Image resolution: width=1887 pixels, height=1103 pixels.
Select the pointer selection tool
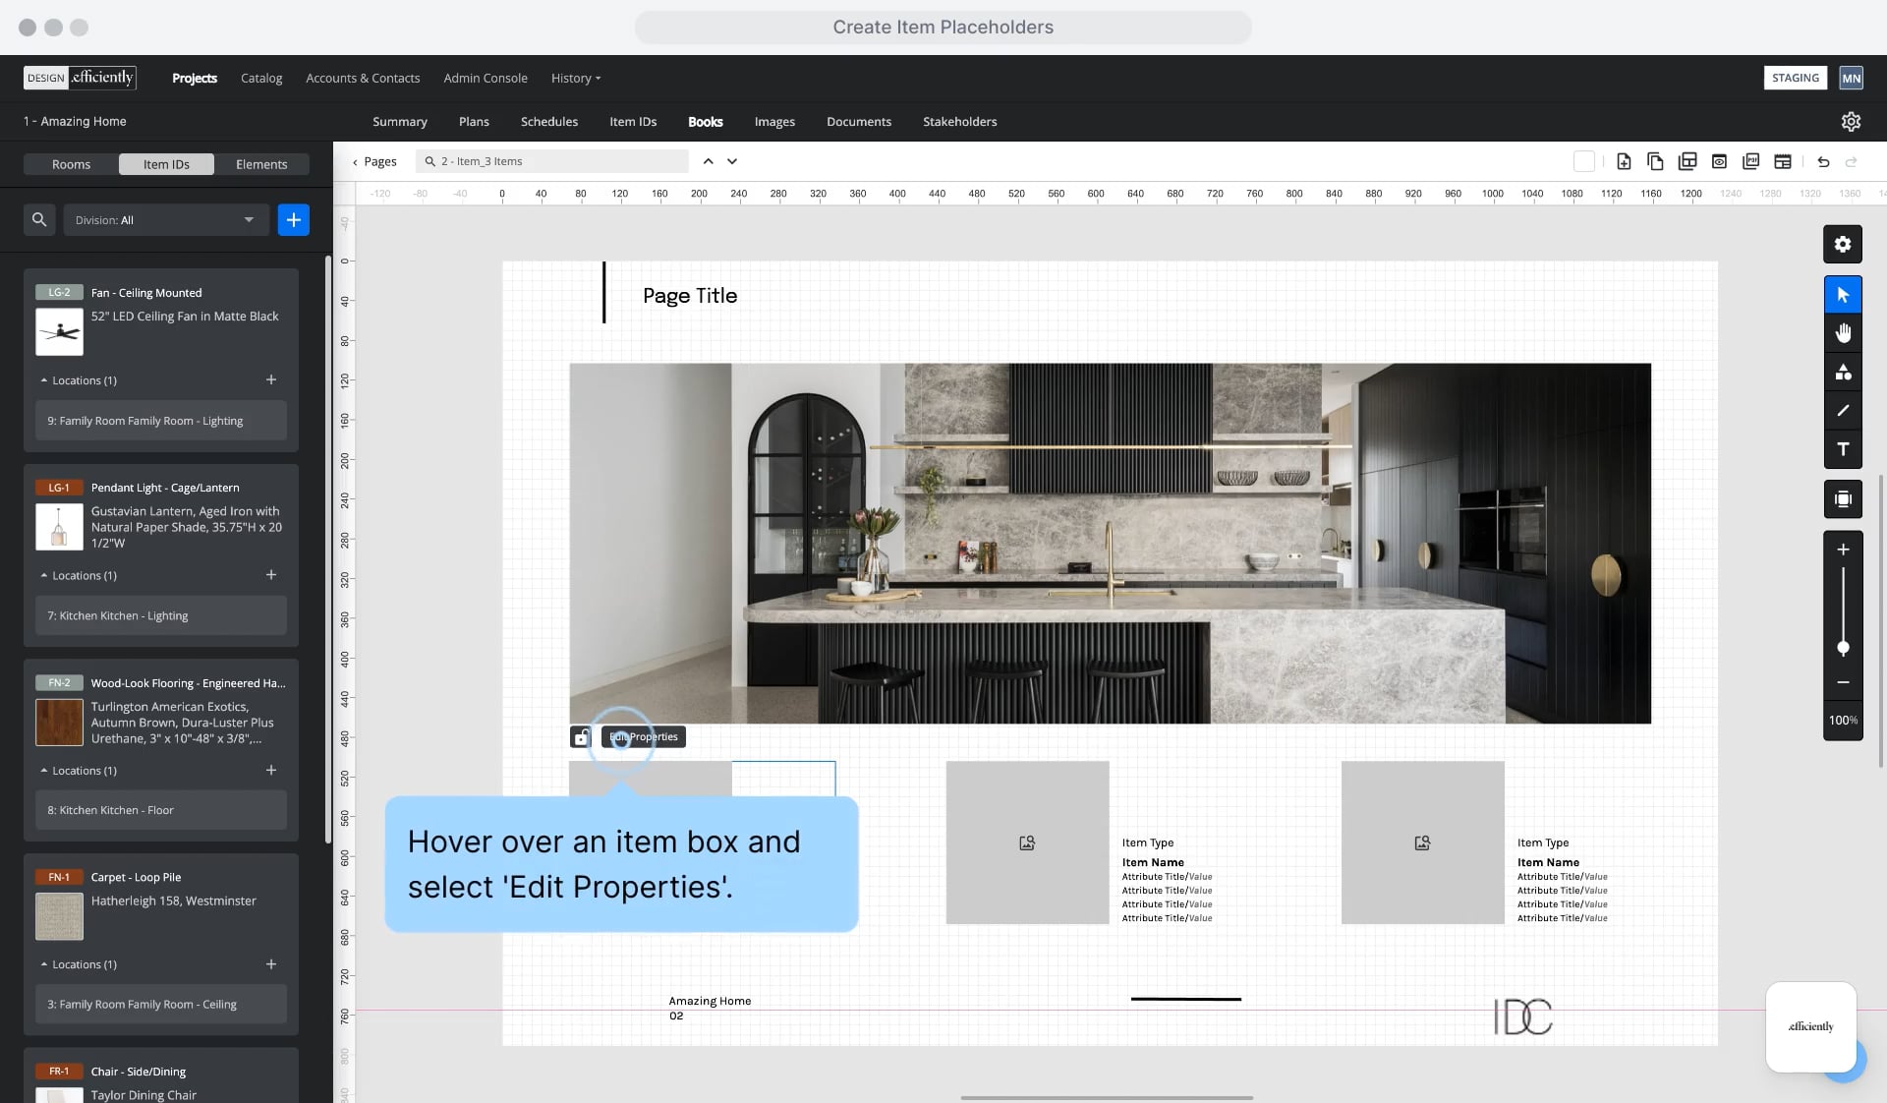click(1843, 295)
